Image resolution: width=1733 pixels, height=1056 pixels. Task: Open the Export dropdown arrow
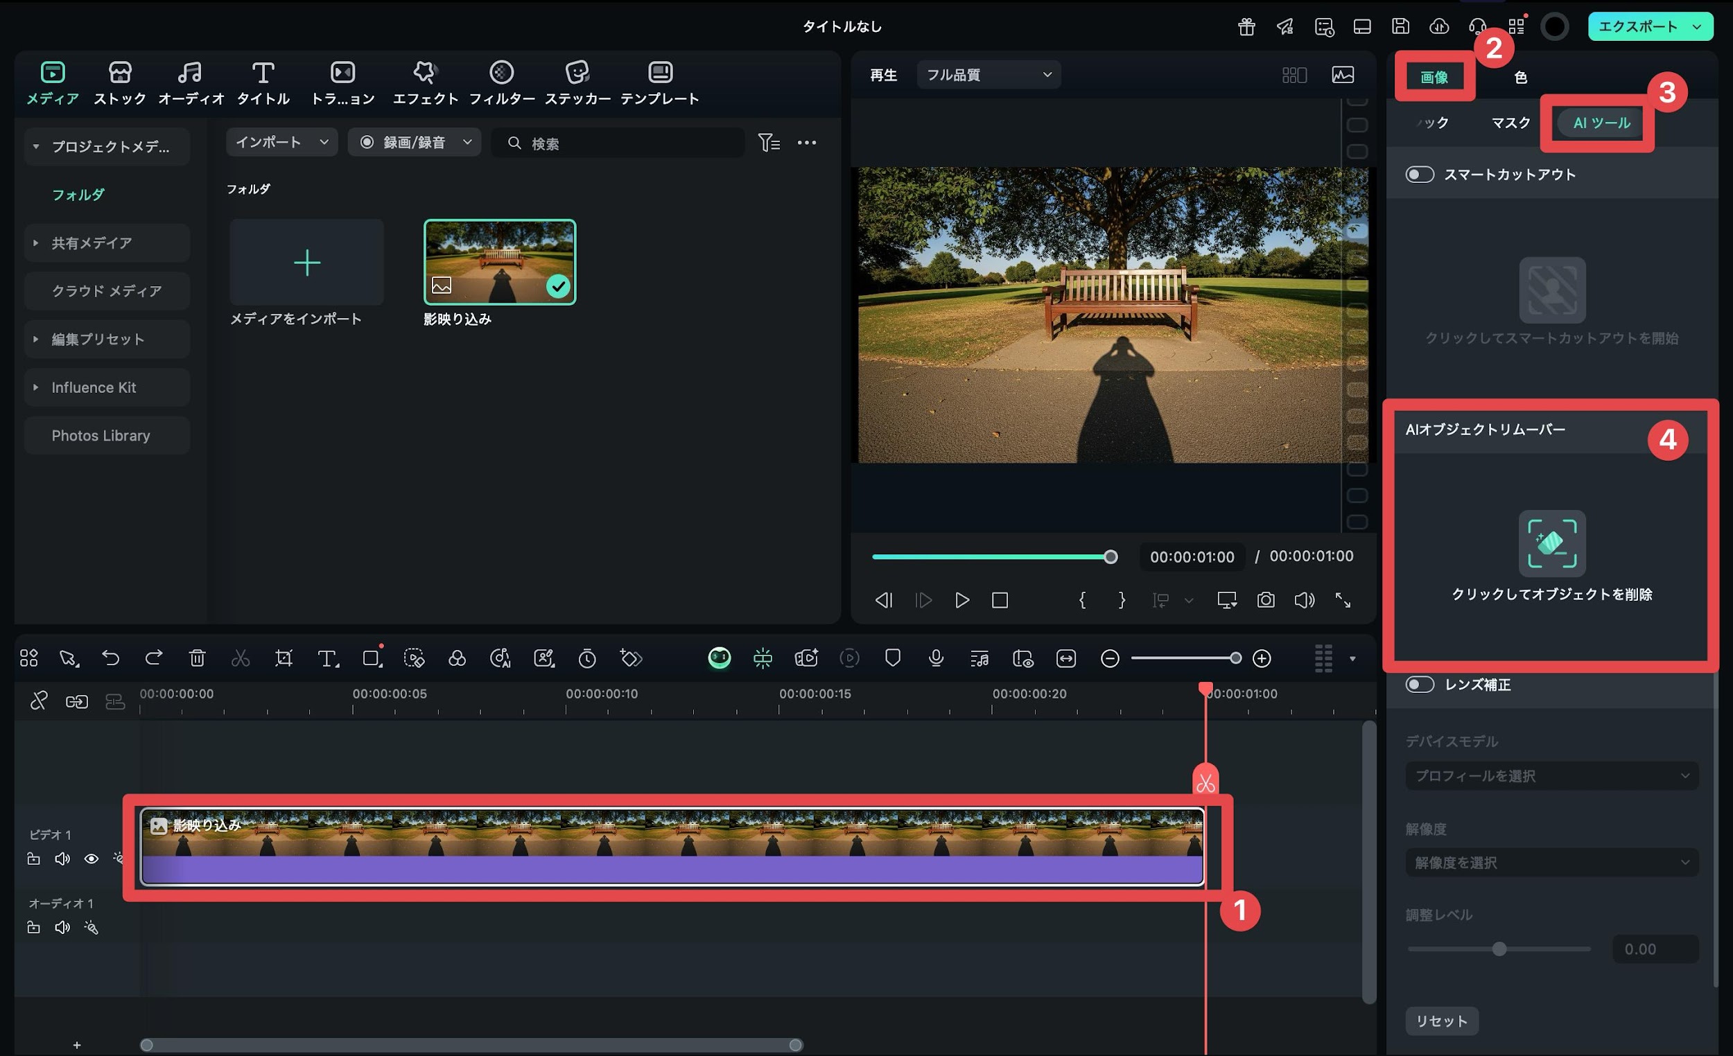point(1697,27)
